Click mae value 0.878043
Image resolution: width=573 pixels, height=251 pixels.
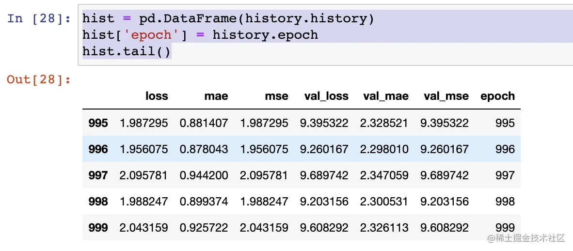[204, 149]
